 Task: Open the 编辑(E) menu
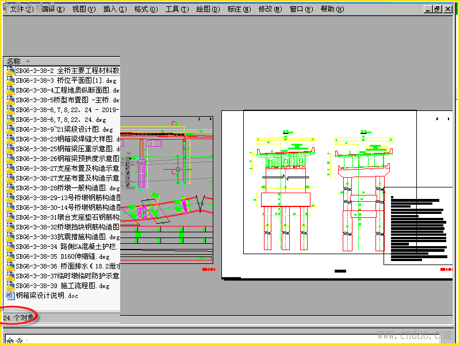pos(53,9)
